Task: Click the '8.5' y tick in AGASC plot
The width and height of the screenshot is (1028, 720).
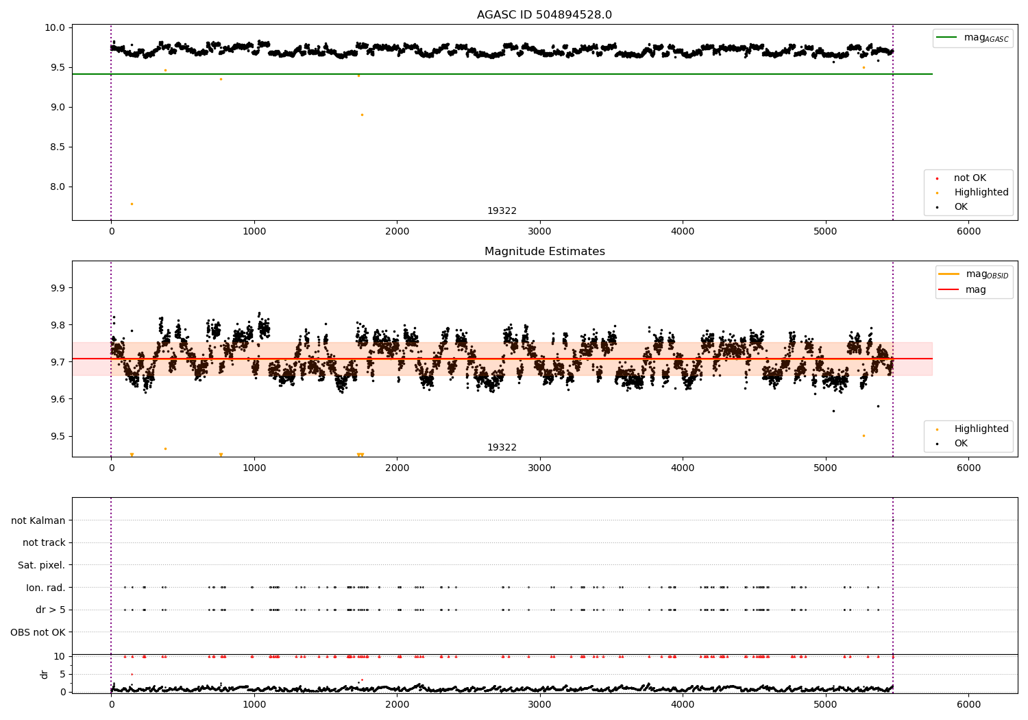Action: tap(58, 147)
